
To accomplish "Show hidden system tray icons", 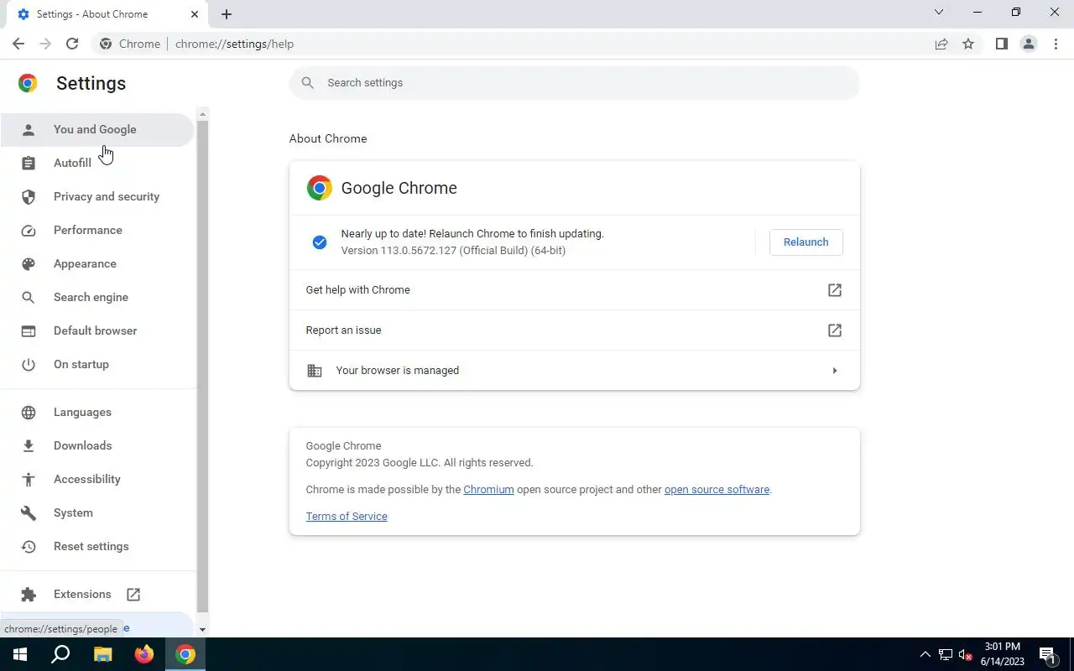I will (925, 654).
